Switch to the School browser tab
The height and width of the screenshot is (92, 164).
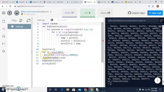click(x=21, y=2)
